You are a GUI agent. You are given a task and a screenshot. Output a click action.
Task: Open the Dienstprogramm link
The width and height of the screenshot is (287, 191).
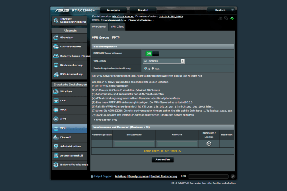[139, 176]
